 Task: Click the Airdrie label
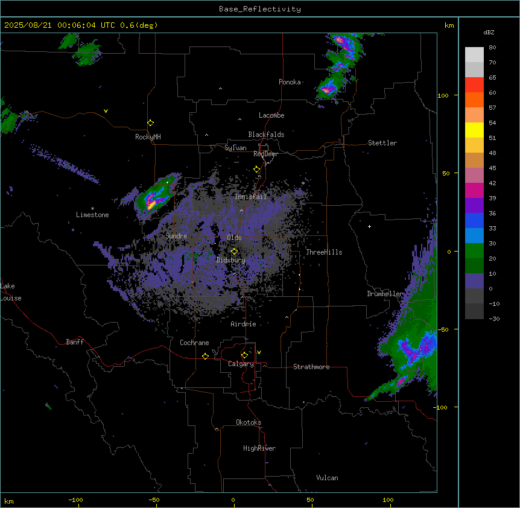(243, 324)
